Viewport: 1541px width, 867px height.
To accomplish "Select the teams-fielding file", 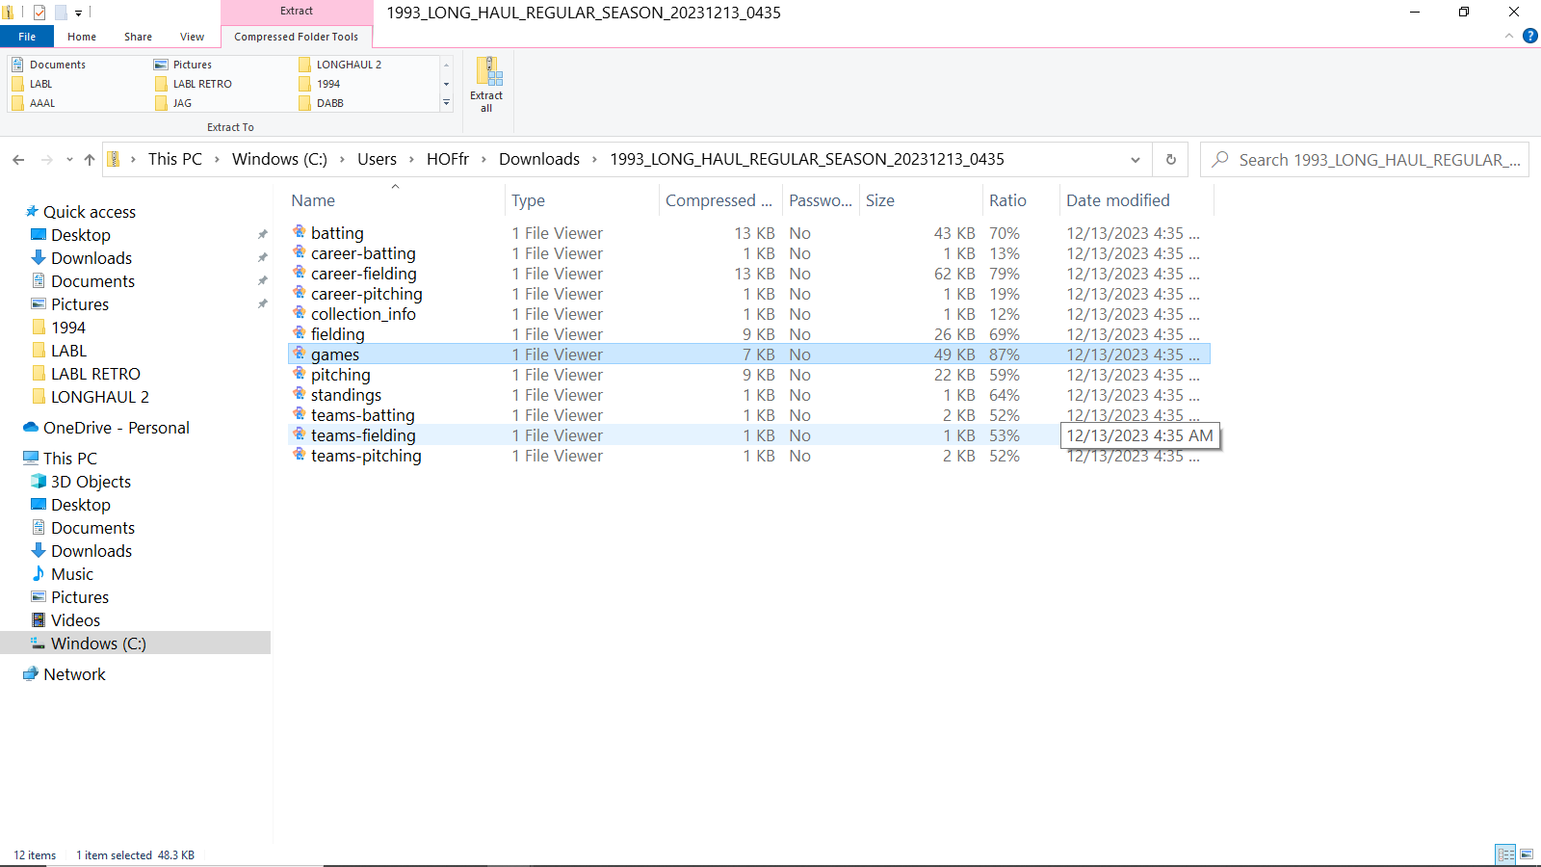I will 363,435.
